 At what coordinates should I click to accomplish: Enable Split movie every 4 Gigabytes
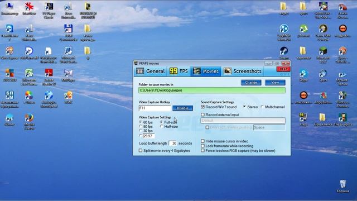[141, 151]
